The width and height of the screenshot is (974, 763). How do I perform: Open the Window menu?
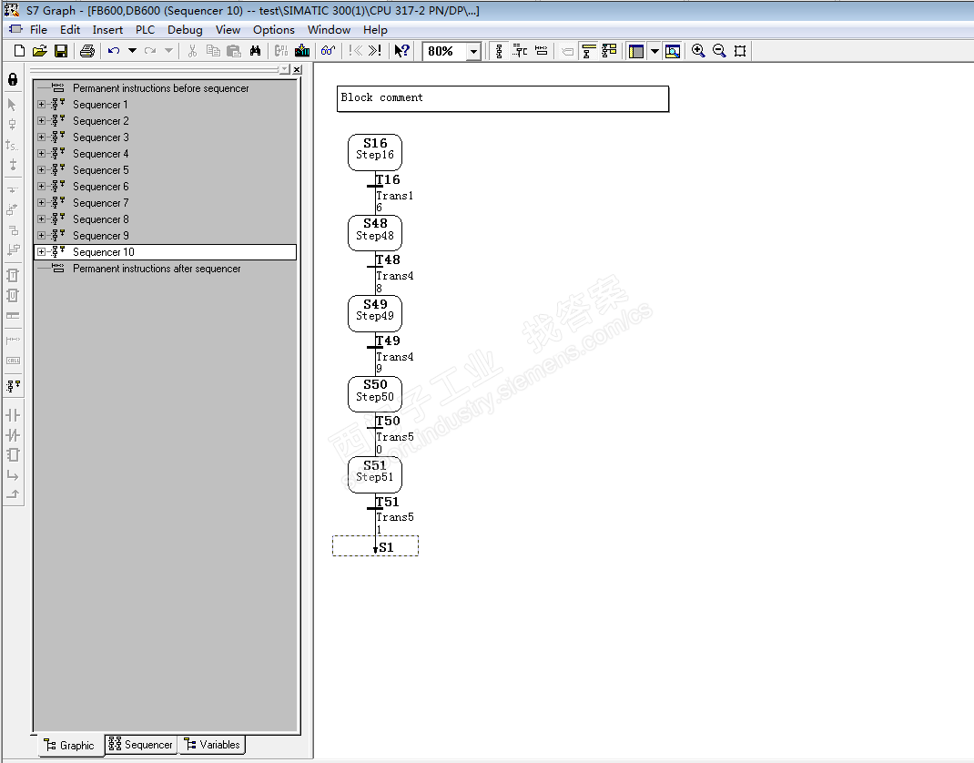tap(330, 30)
